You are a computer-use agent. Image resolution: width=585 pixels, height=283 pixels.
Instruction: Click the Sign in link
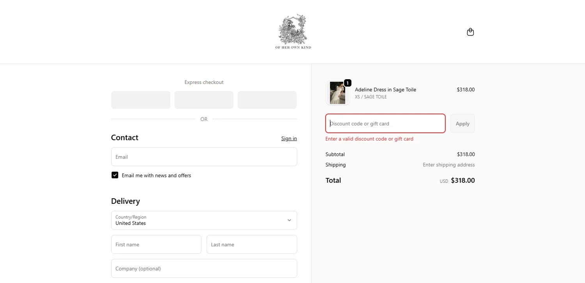click(289, 139)
